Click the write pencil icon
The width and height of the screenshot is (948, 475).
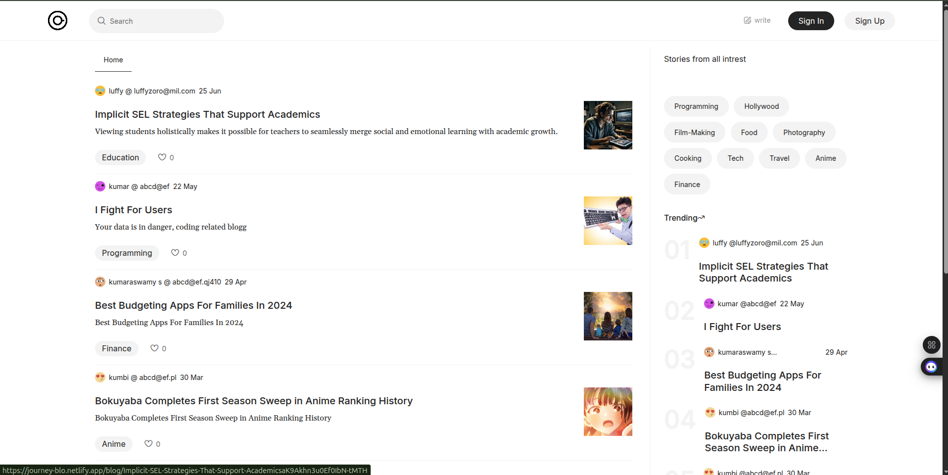pyautogui.click(x=747, y=20)
